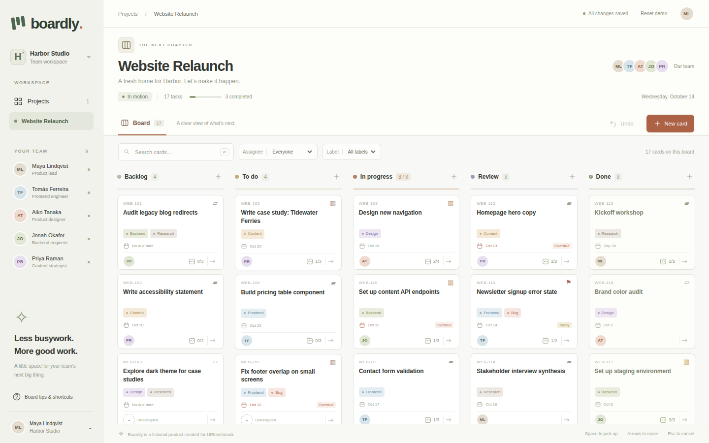The height and width of the screenshot is (443, 709).
Task: Click the red flag on Newsletter signup error state
Action: coord(569,283)
